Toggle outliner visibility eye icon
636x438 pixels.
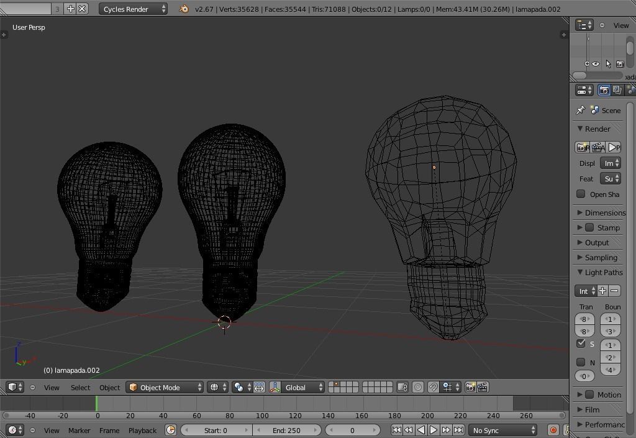pyautogui.click(x=596, y=63)
